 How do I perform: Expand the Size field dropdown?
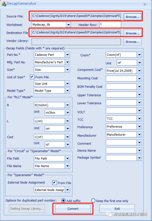point(67,70)
